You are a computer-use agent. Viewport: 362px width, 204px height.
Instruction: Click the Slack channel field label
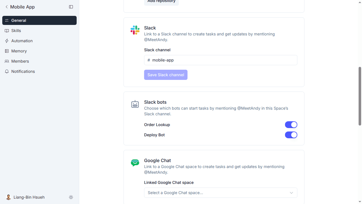[x=157, y=50]
